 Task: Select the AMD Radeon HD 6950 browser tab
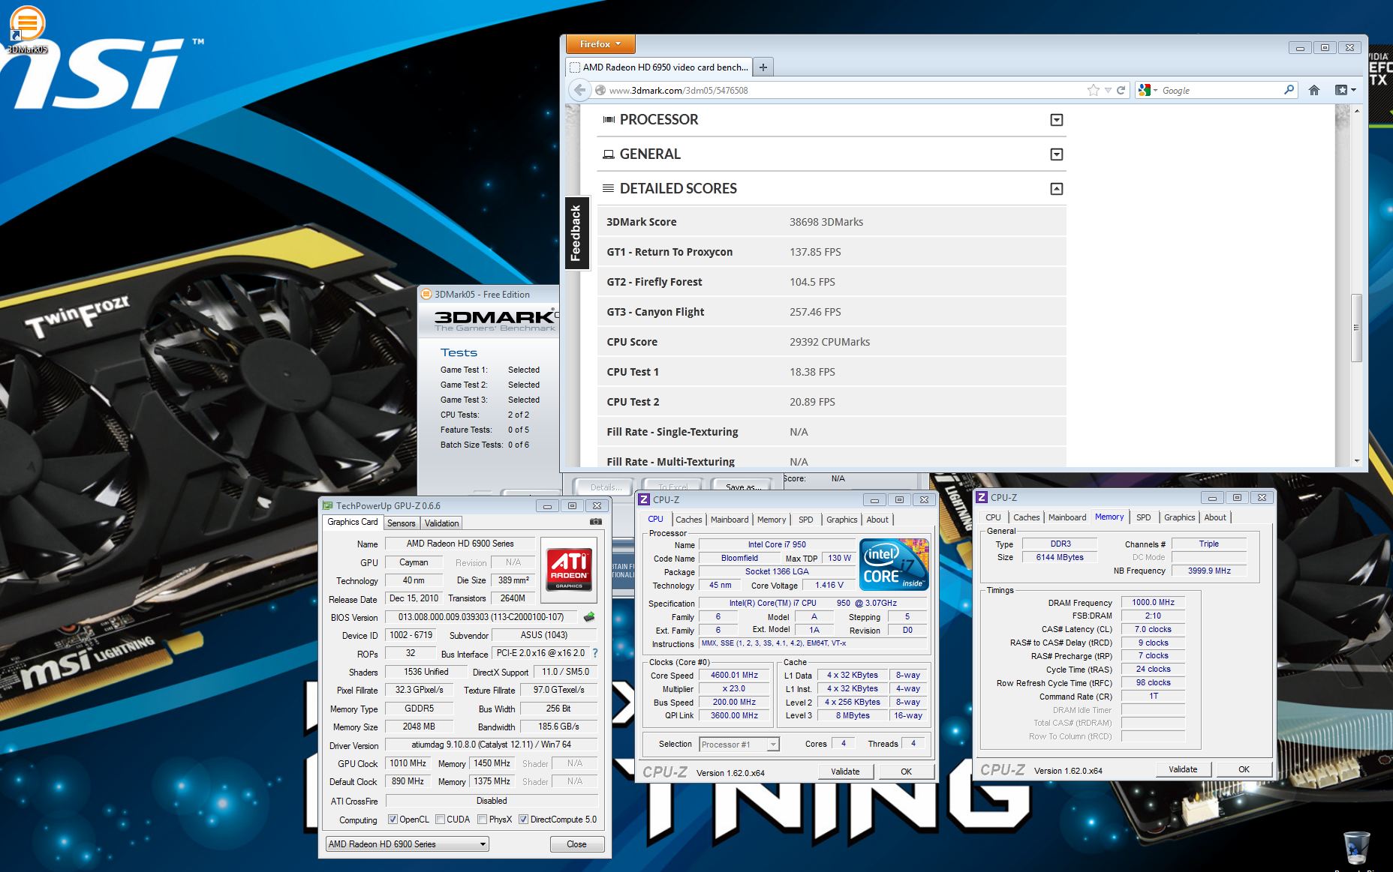point(657,67)
